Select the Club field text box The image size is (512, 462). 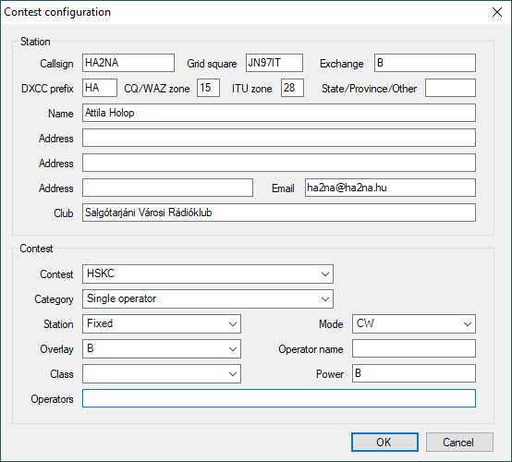coord(279,213)
